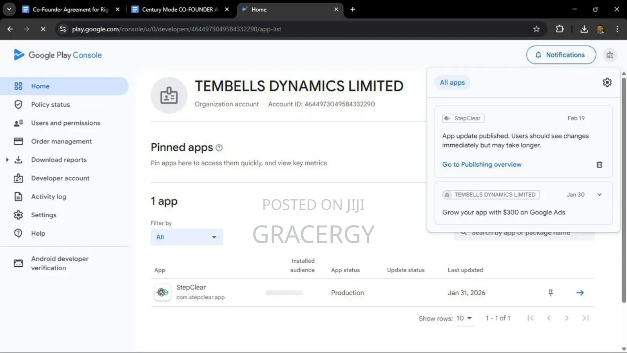Click the Developer account badge icon

18,178
